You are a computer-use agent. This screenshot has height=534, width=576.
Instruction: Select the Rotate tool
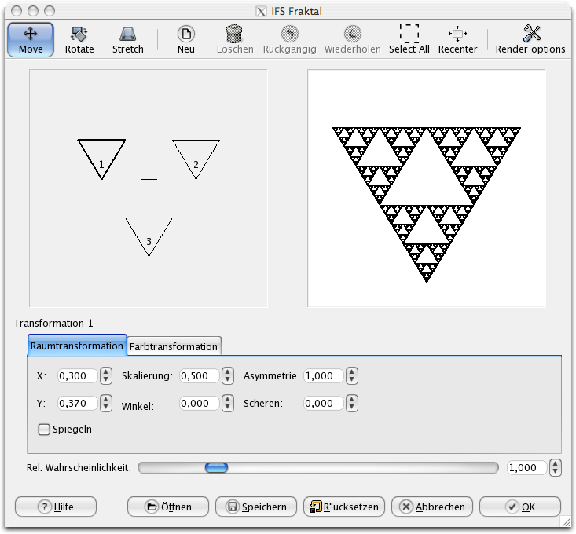(79, 39)
